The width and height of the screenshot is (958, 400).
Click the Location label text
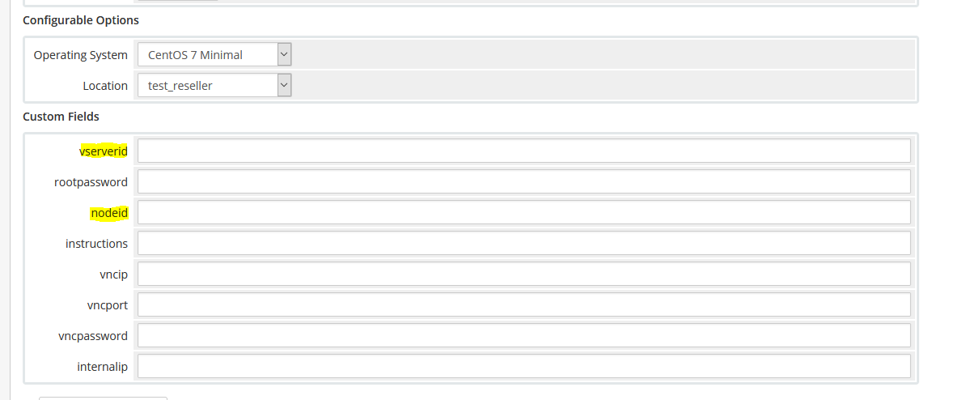(105, 86)
